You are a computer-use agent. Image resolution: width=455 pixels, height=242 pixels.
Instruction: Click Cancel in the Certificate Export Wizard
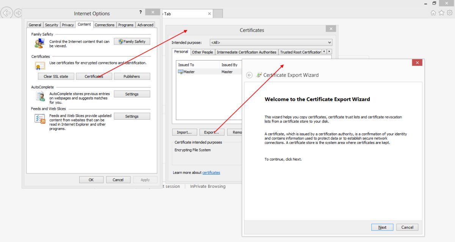coord(407,227)
